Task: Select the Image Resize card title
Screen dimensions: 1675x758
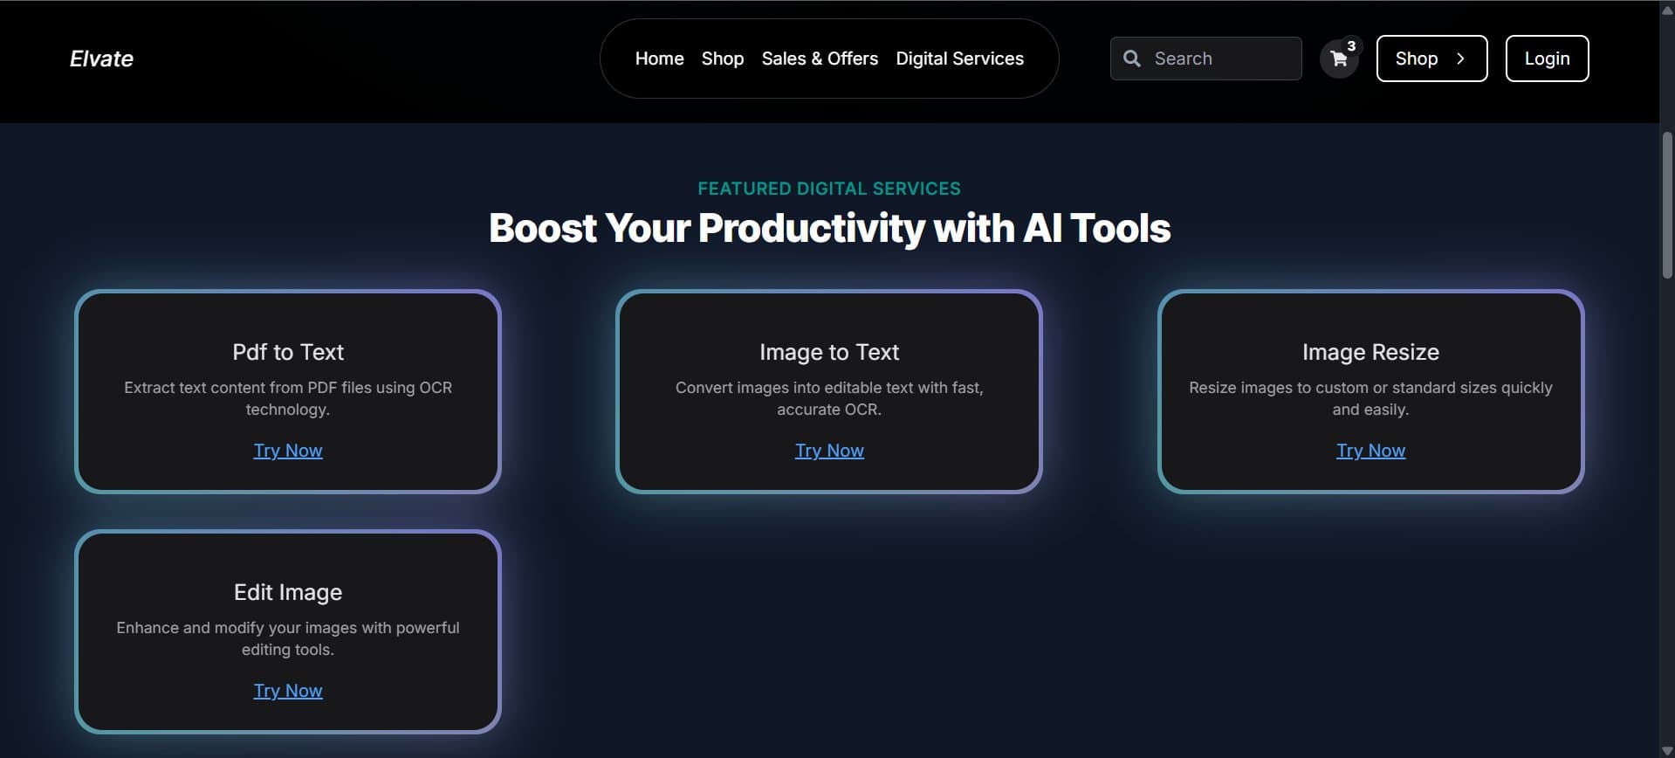Action: pyautogui.click(x=1370, y=352)
